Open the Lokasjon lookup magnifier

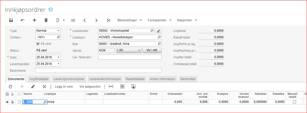click(x=159, y=37)
